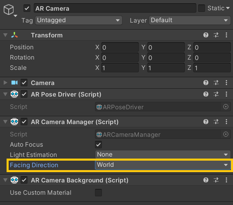Open Facing Direction dropdown set to World
This screenshot has width=233, height=205.
point(163,165)
